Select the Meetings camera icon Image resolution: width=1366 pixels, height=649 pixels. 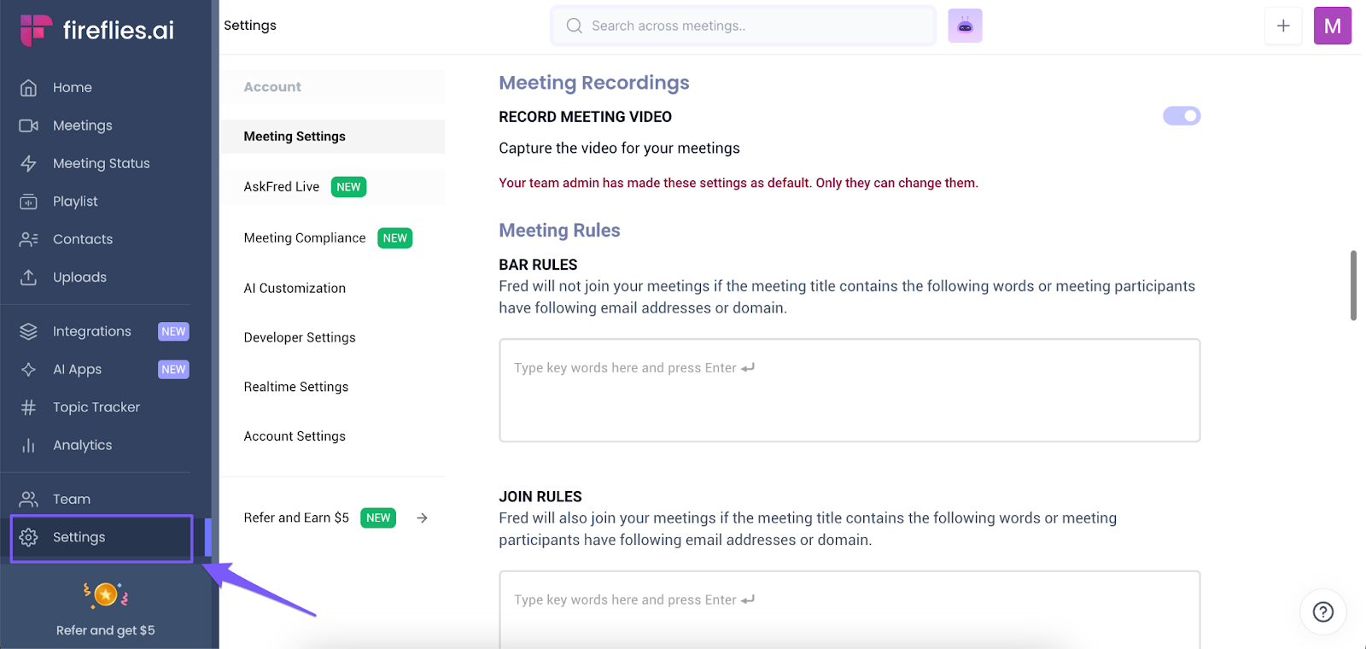[x=28, y=126]
